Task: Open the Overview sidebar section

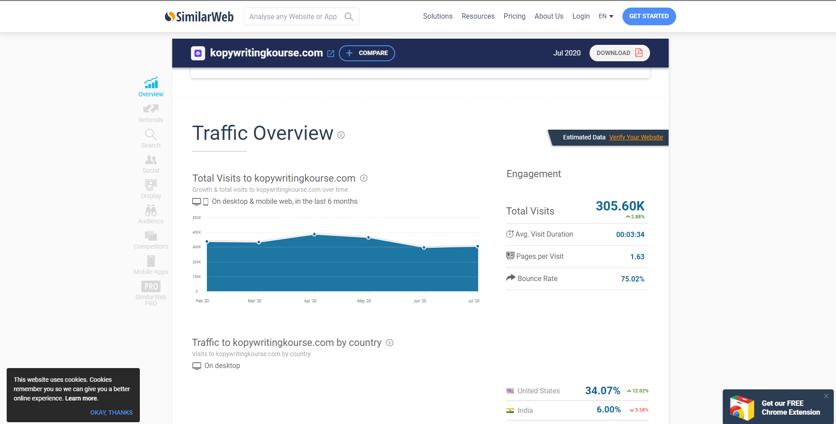Action: coord(151,87)
